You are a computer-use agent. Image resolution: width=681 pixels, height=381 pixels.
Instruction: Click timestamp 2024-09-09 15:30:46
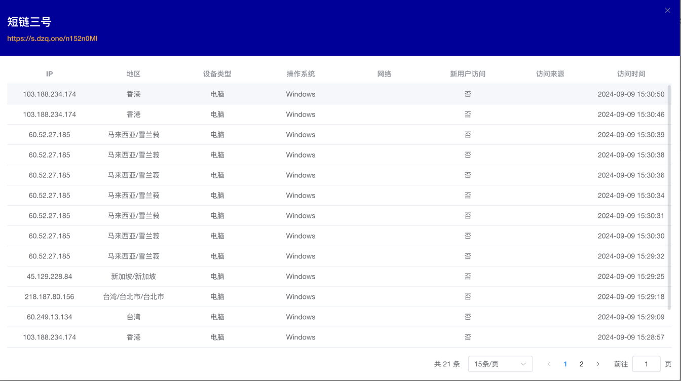point(631,115)
